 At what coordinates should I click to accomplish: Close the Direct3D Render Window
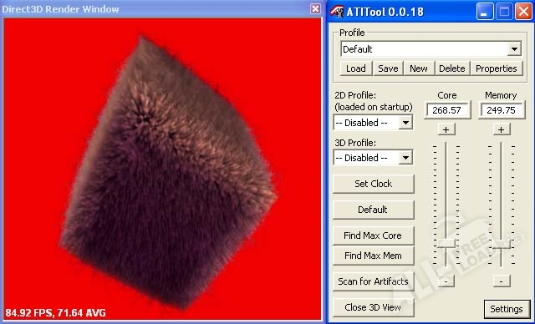click(315, 9)
